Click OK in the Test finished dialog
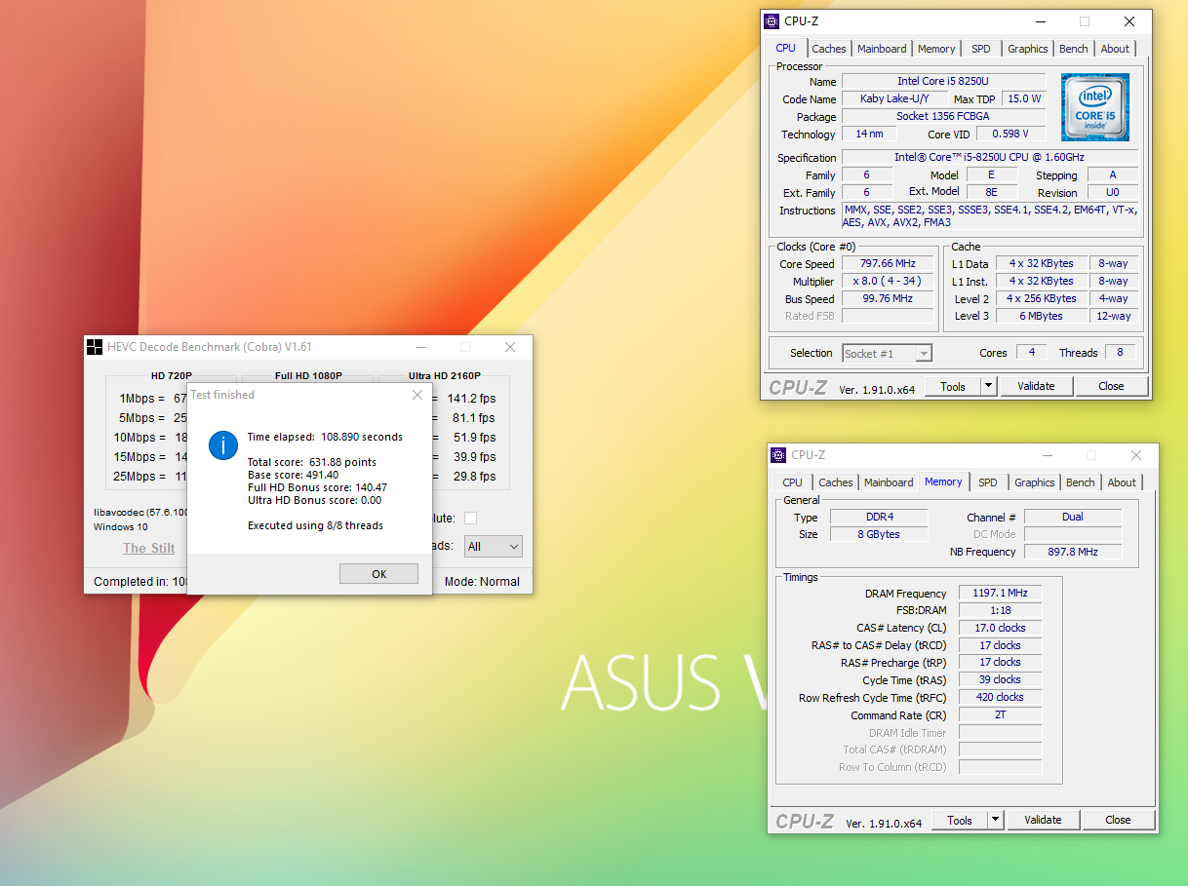This screenshot has height=886, width=1188. coord(378,574)
